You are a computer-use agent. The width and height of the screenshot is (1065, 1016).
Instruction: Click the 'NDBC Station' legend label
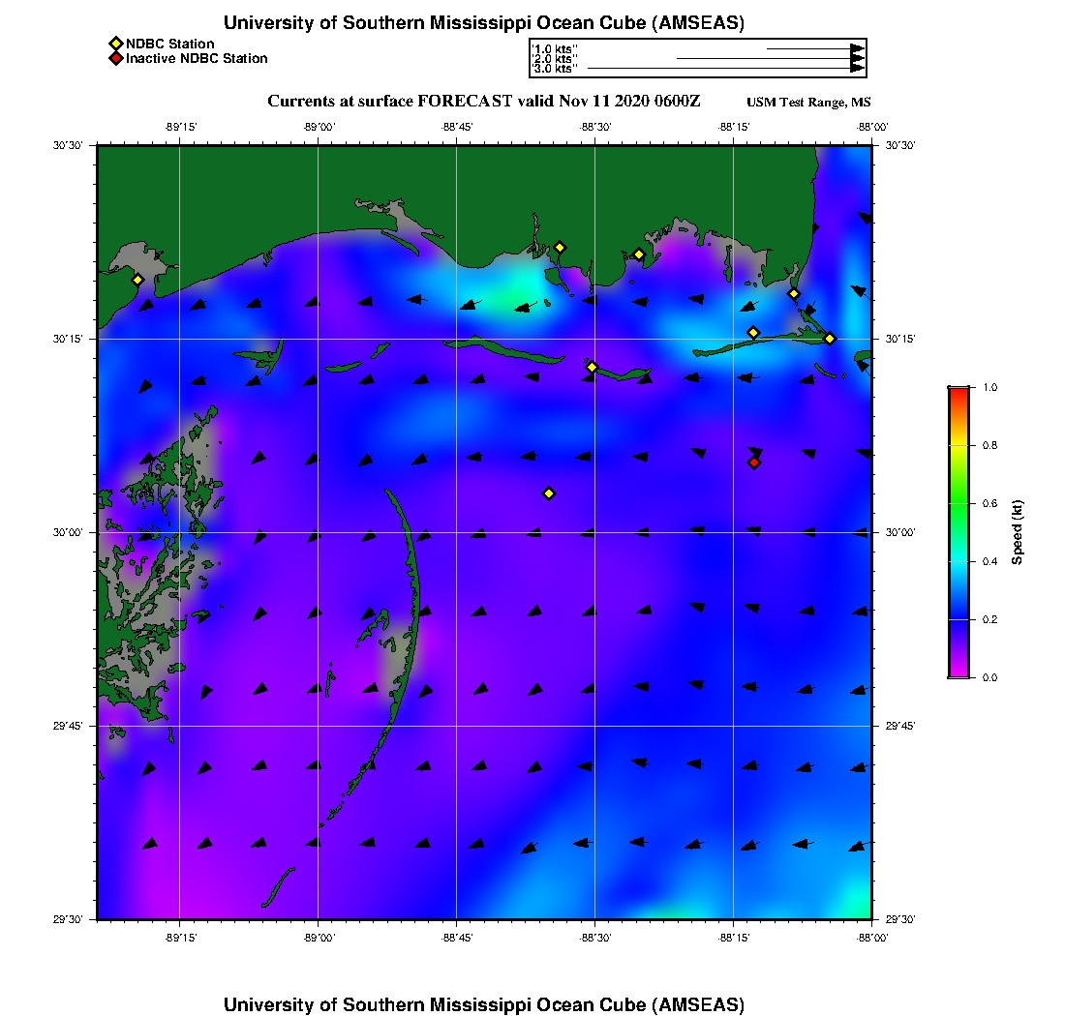pyautogui.click(x=169, y=45)
